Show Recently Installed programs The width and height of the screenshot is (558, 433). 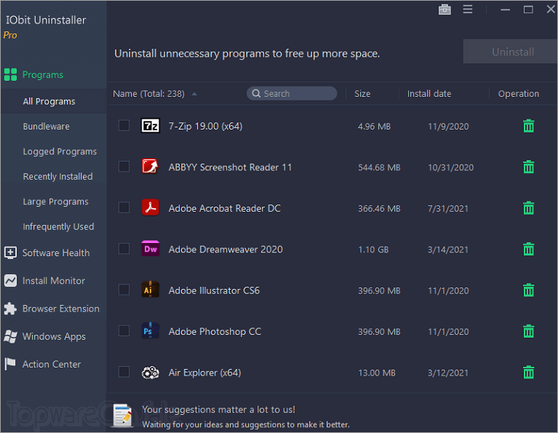(57, 177)
